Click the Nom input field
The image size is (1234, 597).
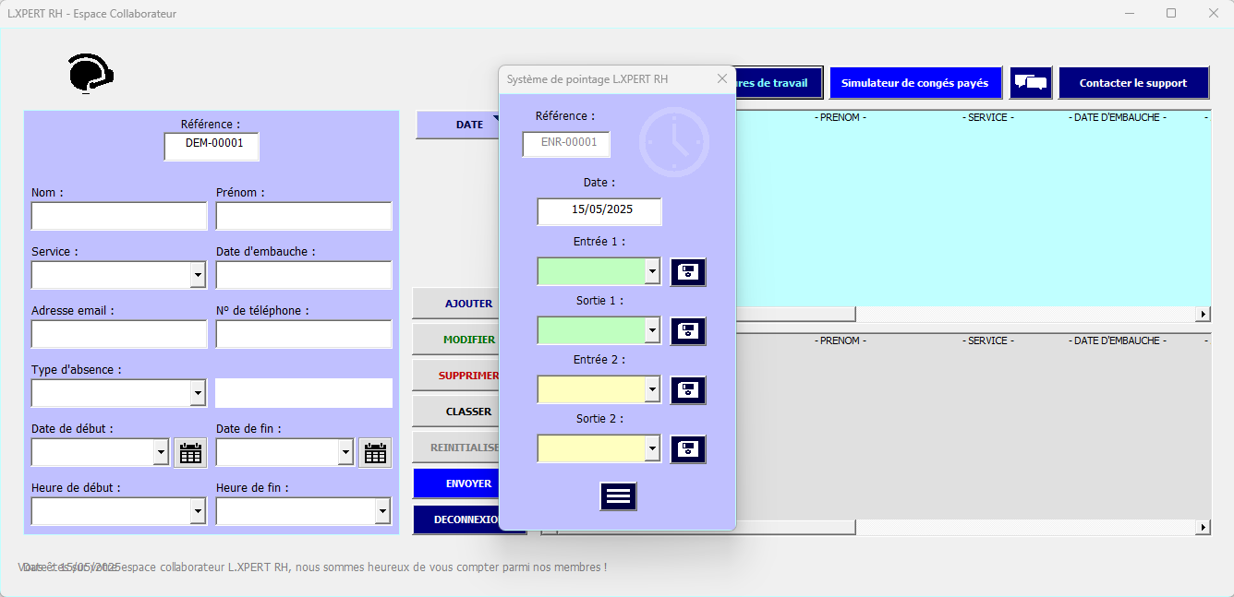coord(119,216)
